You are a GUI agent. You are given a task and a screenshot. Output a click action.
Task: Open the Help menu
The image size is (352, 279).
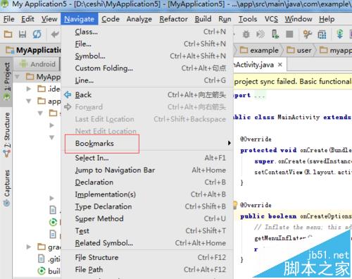point(327,19)
